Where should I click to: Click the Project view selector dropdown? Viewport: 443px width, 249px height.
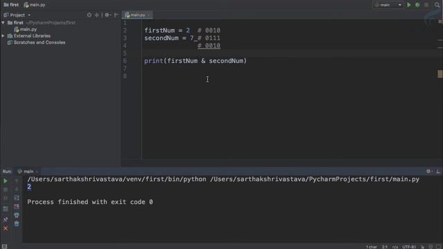17,15
